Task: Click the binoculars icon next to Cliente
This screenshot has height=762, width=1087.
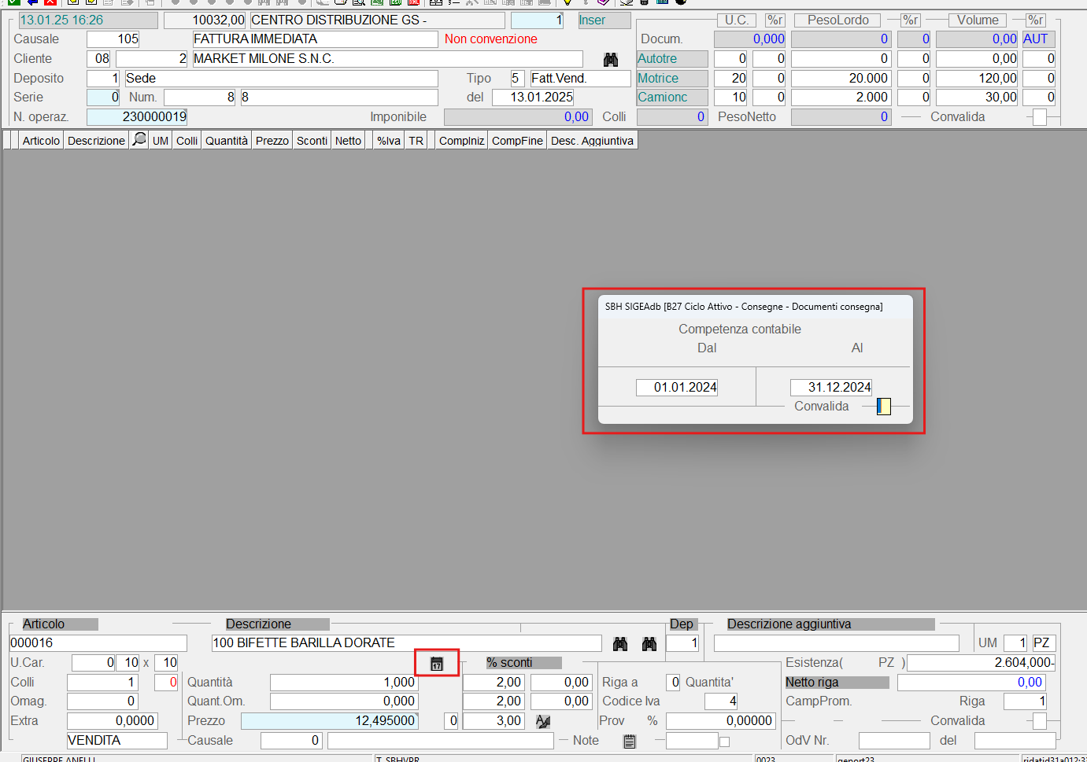Action: pos(610,60)
